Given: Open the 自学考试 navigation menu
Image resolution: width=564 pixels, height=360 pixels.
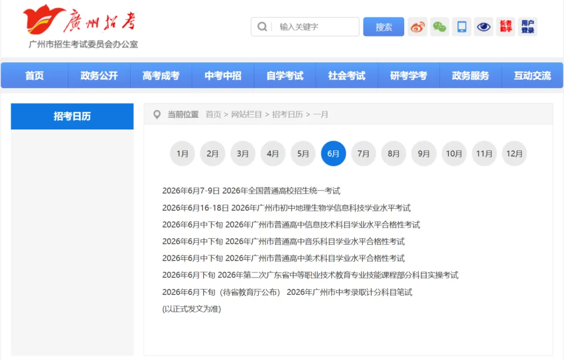Looking at the screenshot, I should [x=285, y=75].
